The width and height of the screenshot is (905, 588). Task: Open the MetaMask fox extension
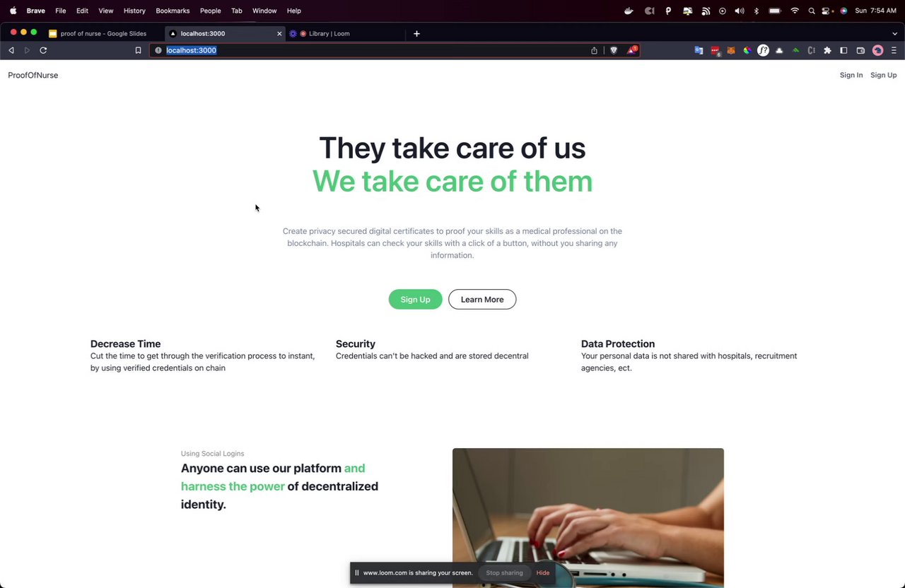731,50
